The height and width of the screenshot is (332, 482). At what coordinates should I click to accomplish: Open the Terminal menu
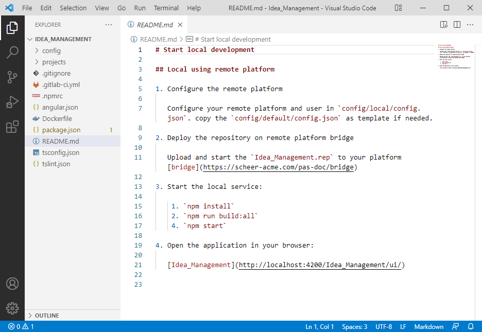pyautogui.click(x=166, y=8)
